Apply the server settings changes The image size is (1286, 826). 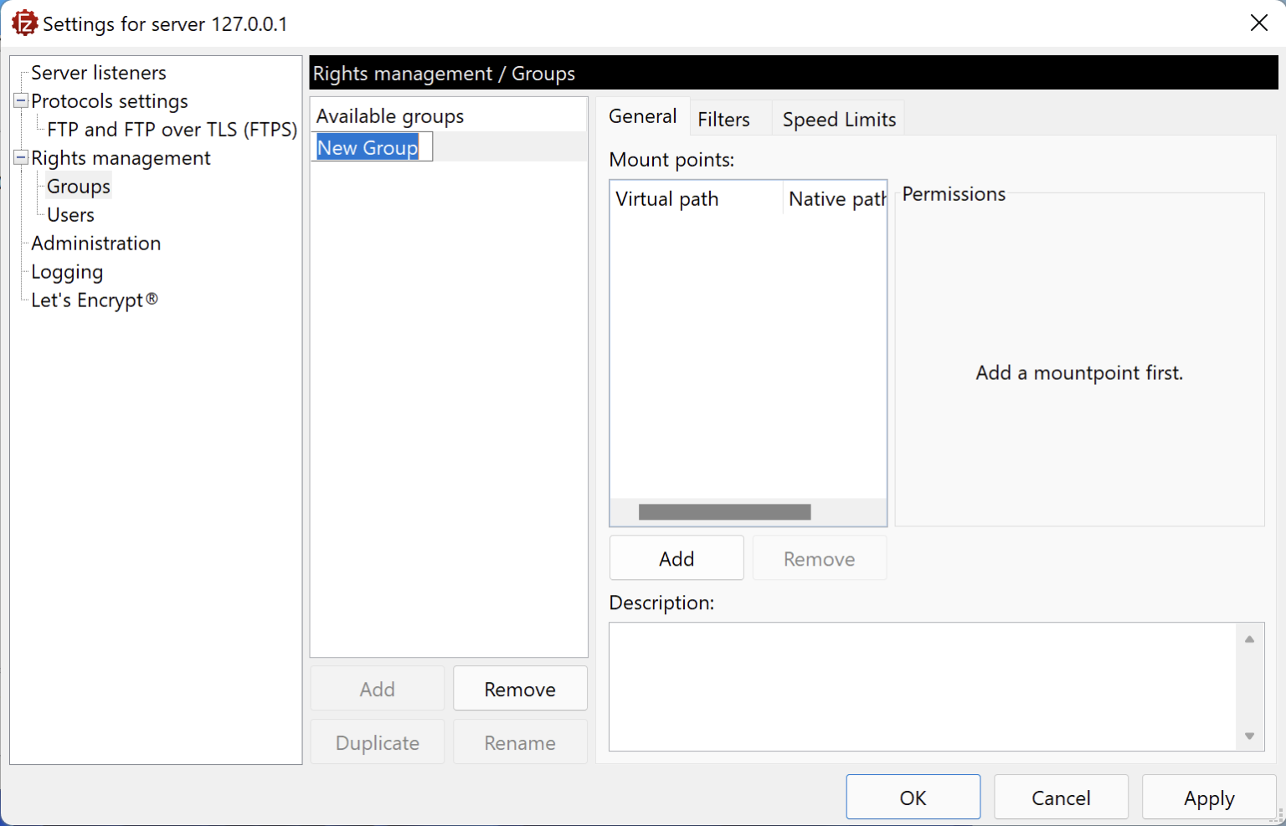[x=1208, y=797]
